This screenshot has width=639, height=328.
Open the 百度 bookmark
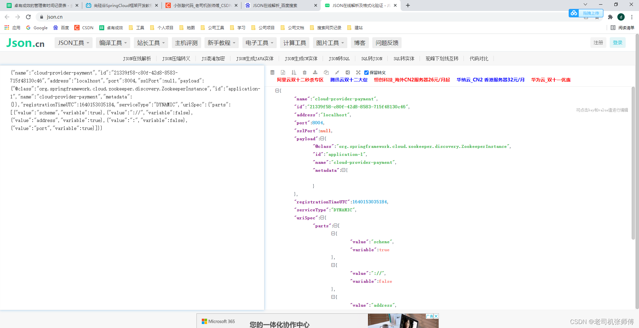click(61, 28)
